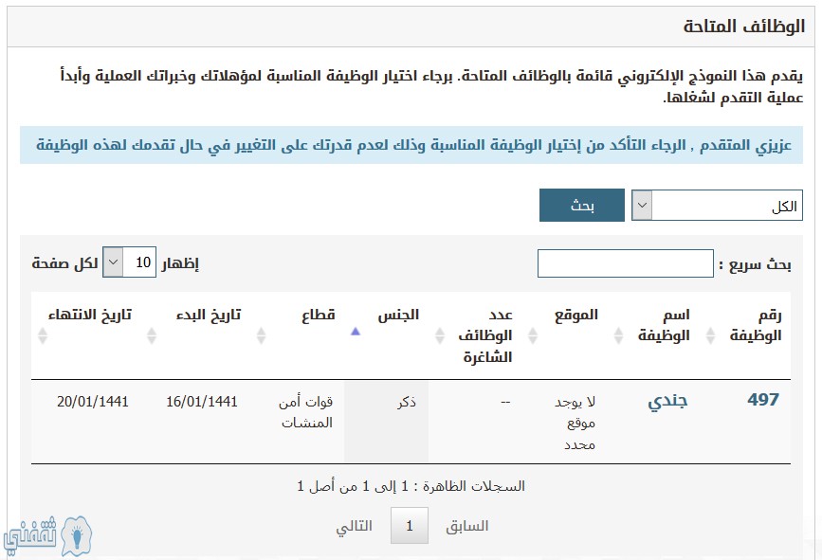Sort by عدد الوظائف الشاغرة icon
Screen dimensions: 822x560
pyautogui.click(x=440, y=335)
